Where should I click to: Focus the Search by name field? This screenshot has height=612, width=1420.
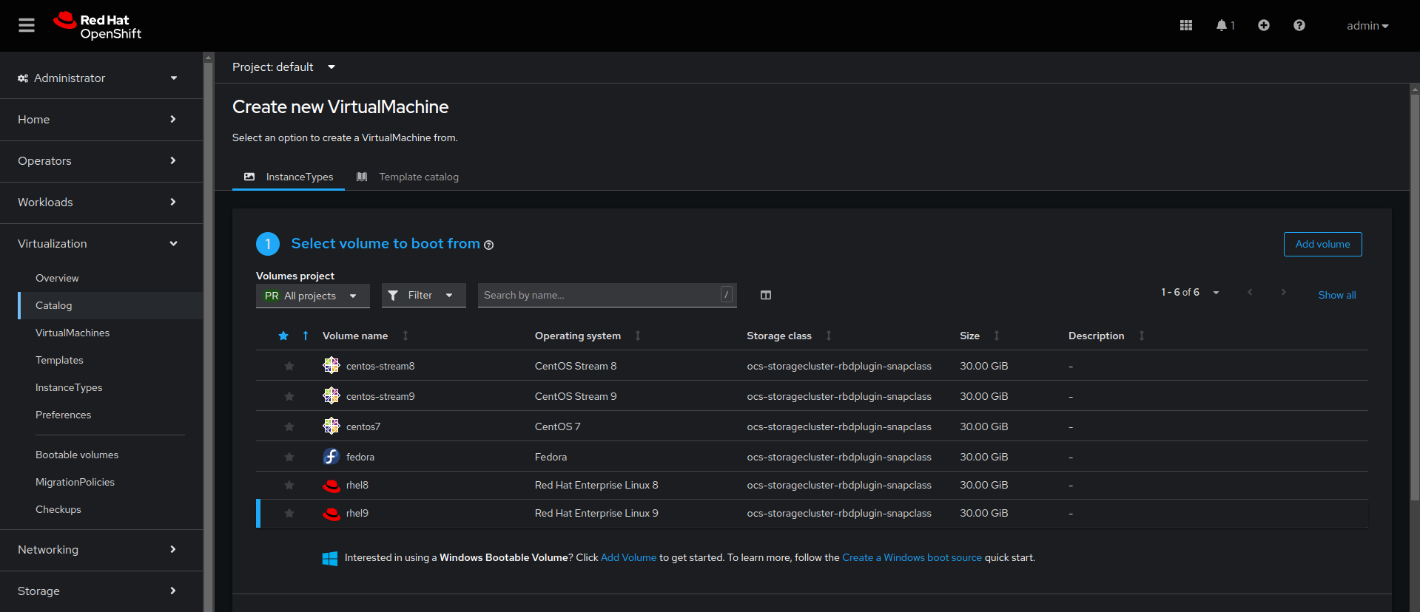599,295
